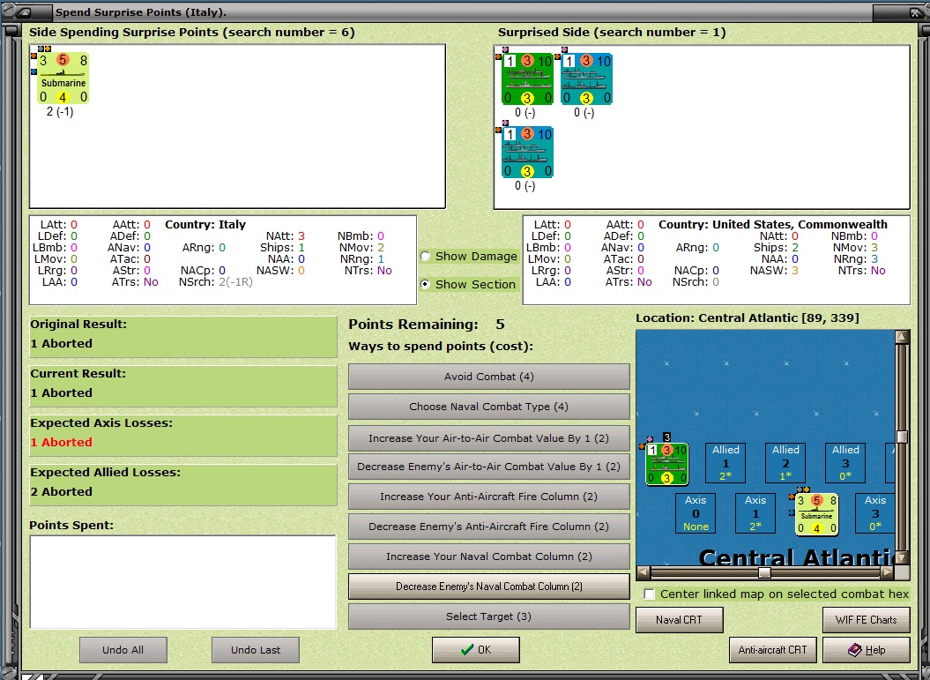Click the map's scroll right arrow
The image size is (930, 680).
[x=888, y=572]
